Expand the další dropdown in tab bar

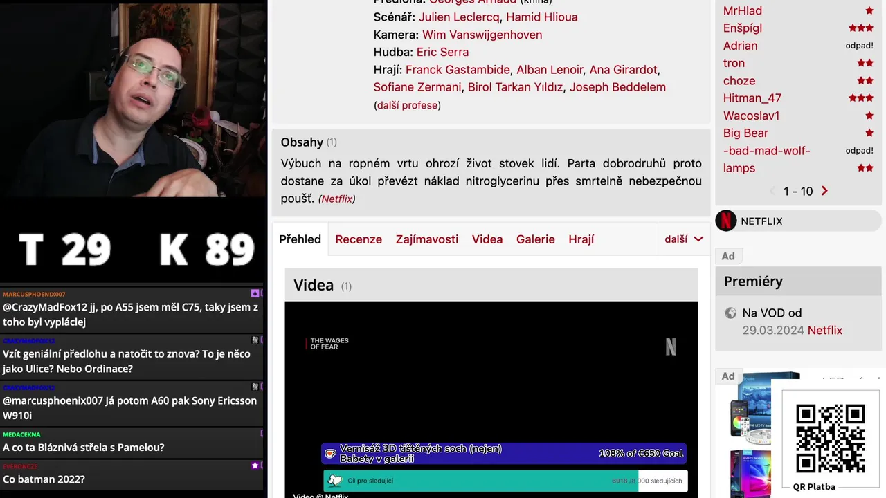click(683, 239)
